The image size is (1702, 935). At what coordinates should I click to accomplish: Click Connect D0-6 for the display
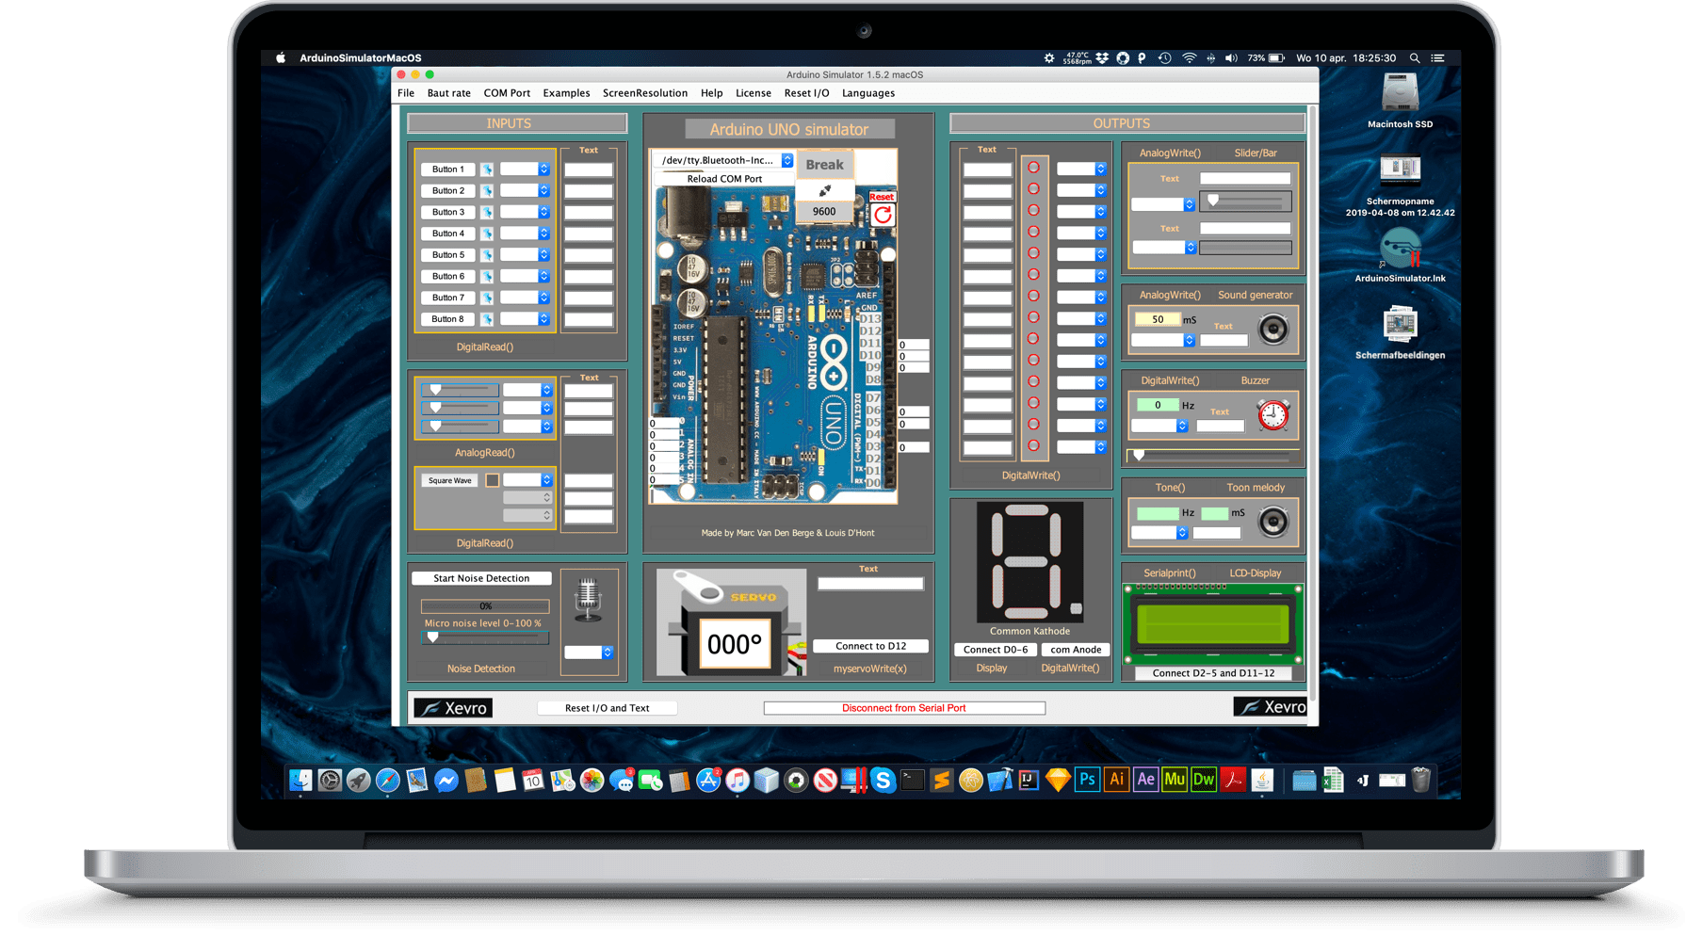pyautogui.click(x=995, y=649)
